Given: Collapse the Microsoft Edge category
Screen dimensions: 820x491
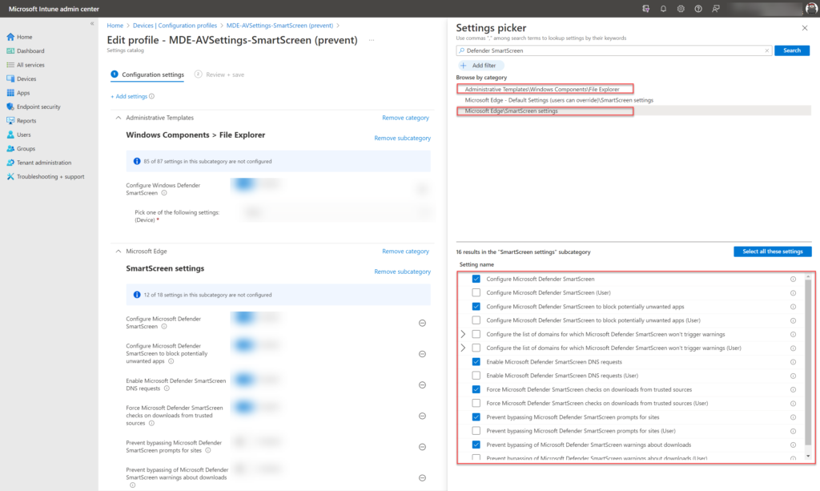Looking at the screenshot, I should click(119, 252).
